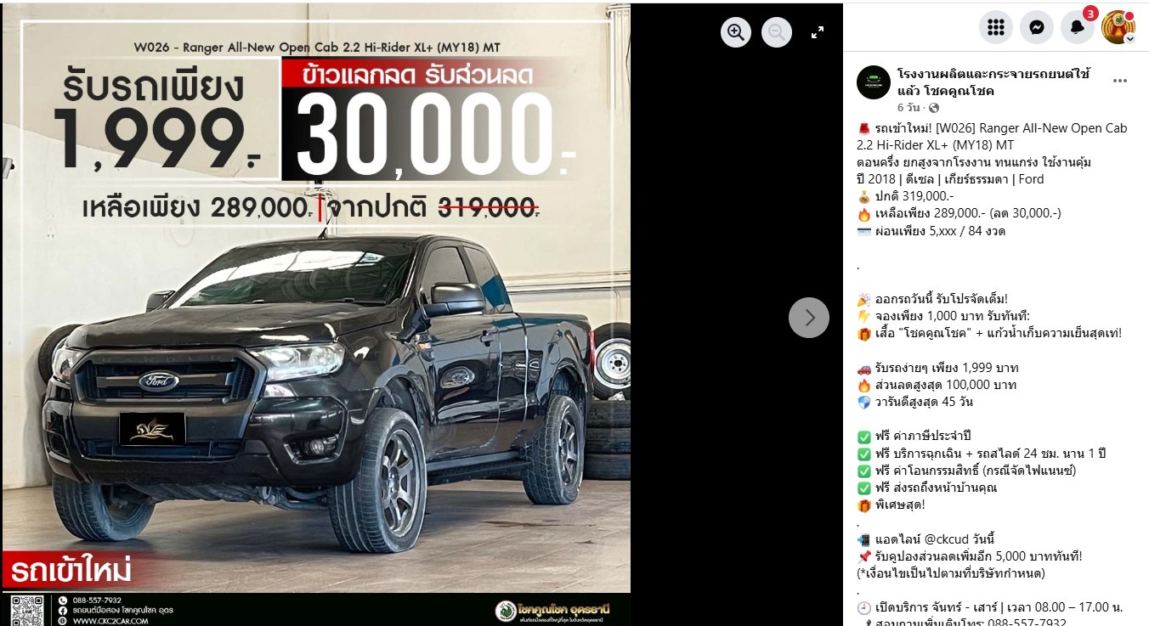Click the รถเข้าใหม่ label on image
The height and width of the screenshot is (626, 1149).
pos(71,570)
